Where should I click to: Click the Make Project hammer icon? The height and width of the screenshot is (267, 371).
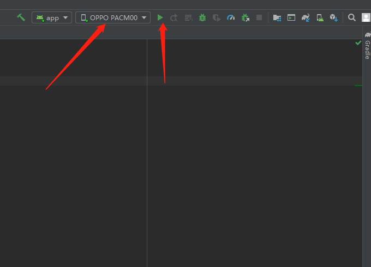pyautogui.click(x=21, y=17)
